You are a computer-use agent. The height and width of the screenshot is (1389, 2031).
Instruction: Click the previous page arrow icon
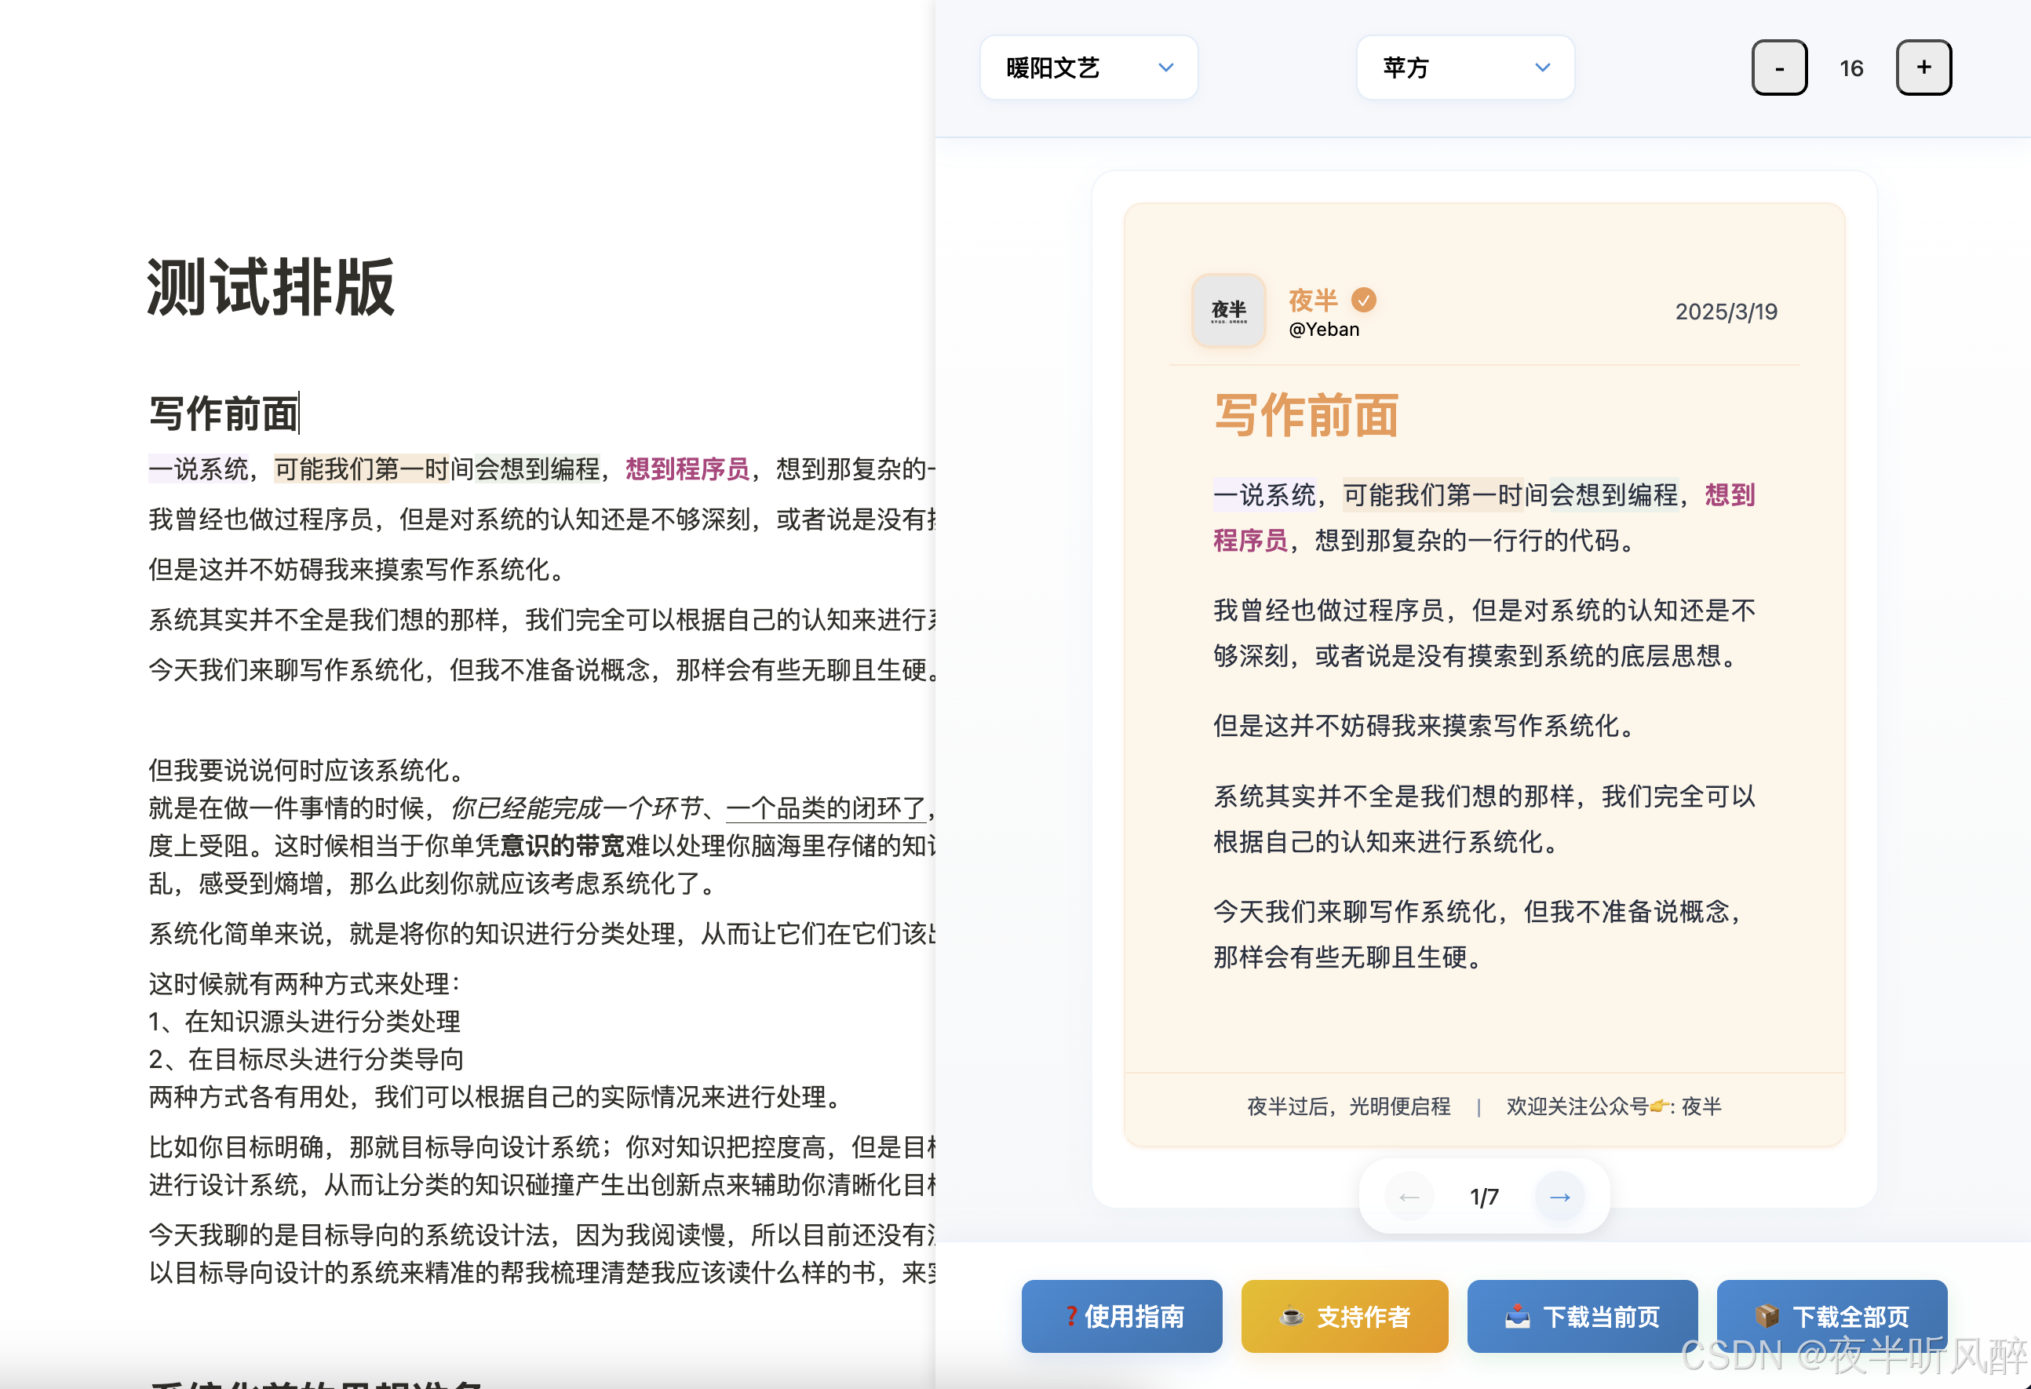click(1409, 1197)
